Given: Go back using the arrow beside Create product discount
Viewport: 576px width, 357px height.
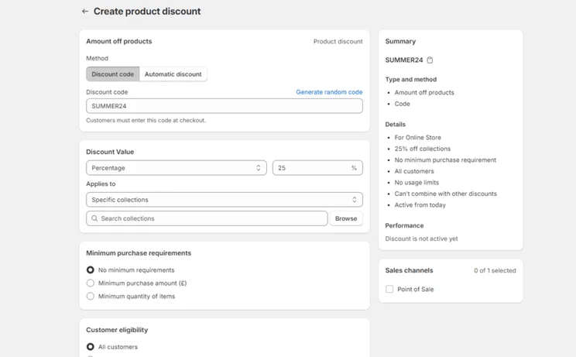Looking at the screenshot, I should click(85, 12).
